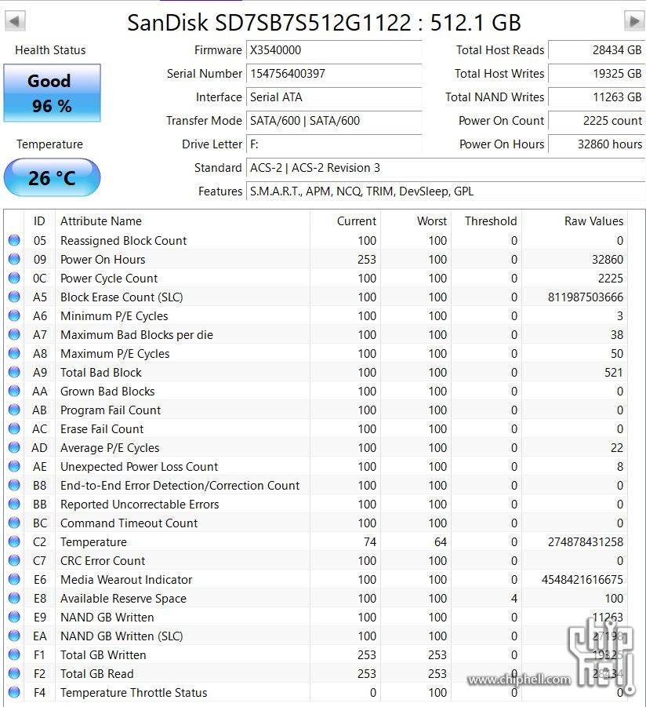This screenshot has height=707, width=646.
Task: Click the status icon for Minimum P/E Cycles
Action: (14, 315)
